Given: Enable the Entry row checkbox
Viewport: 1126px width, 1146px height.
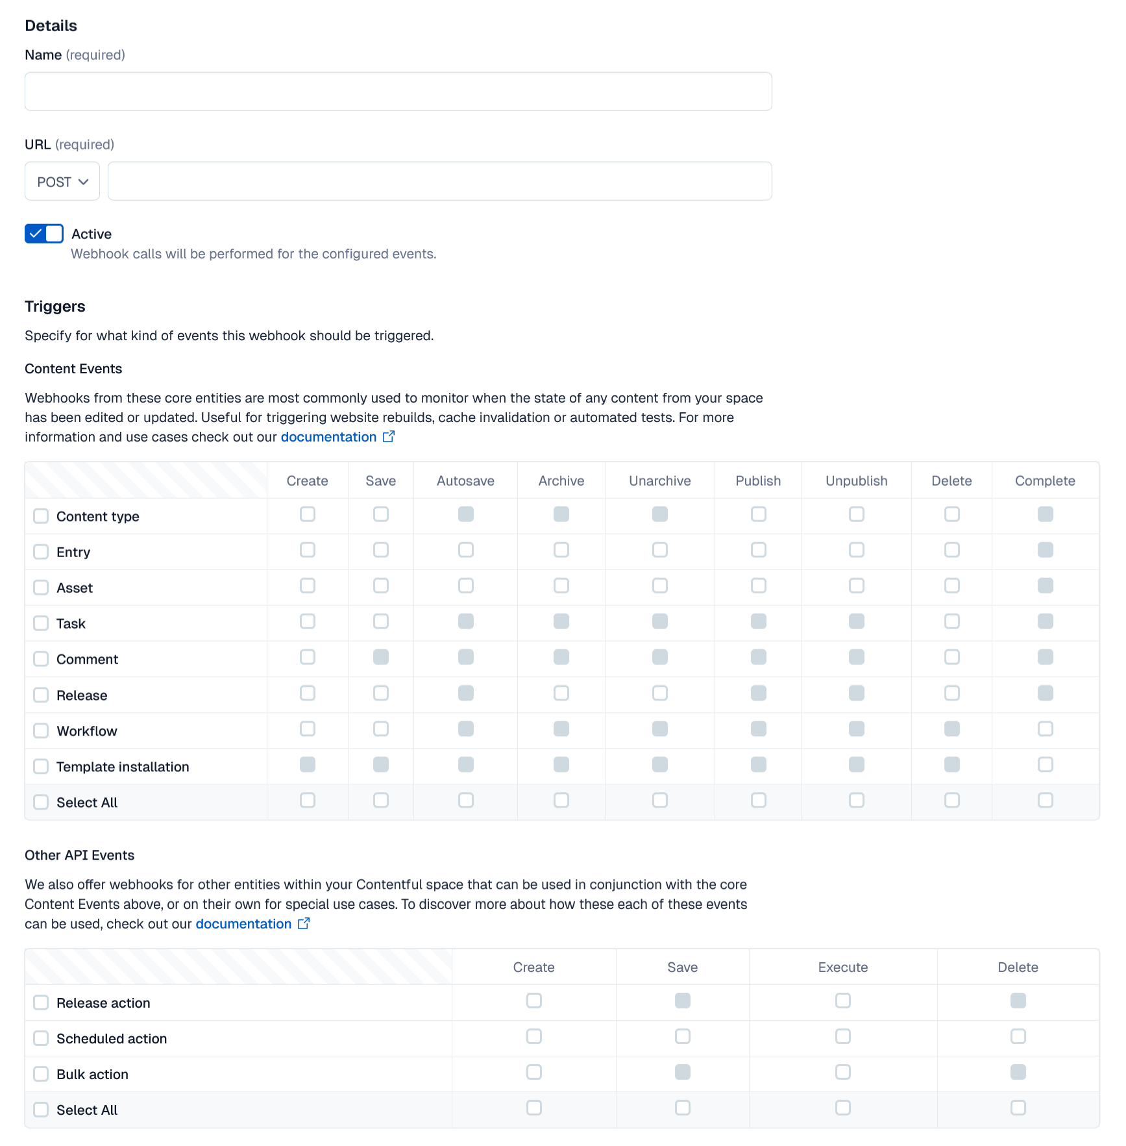Looking at the screenshot, I should 40,551.
